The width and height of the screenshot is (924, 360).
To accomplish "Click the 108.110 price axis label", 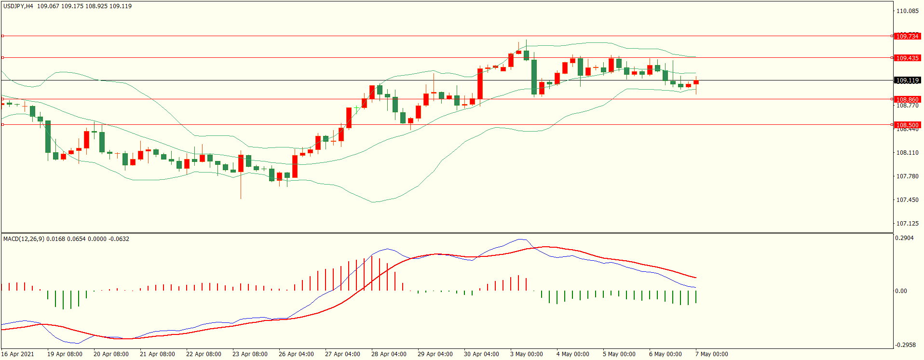I will tap(907, 153).
